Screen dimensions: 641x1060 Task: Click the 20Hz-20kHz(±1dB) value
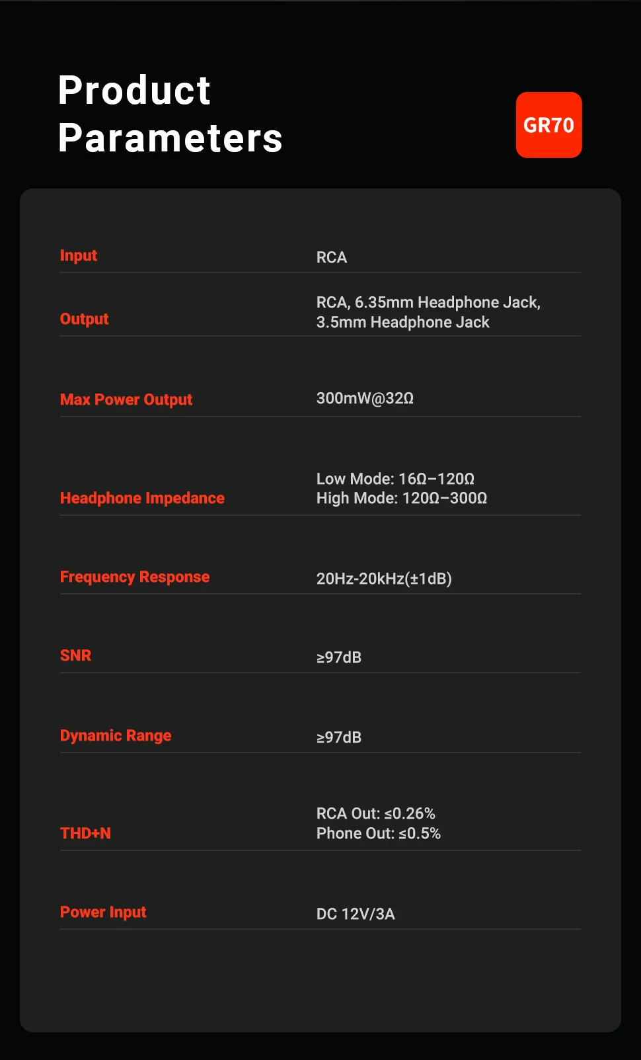click(x=384, y=579)
